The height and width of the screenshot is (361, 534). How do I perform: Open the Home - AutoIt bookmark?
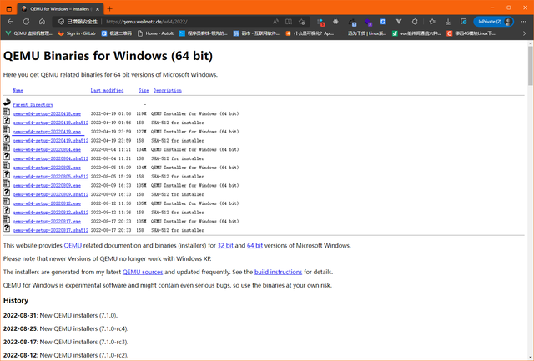[x=155, y=33]
